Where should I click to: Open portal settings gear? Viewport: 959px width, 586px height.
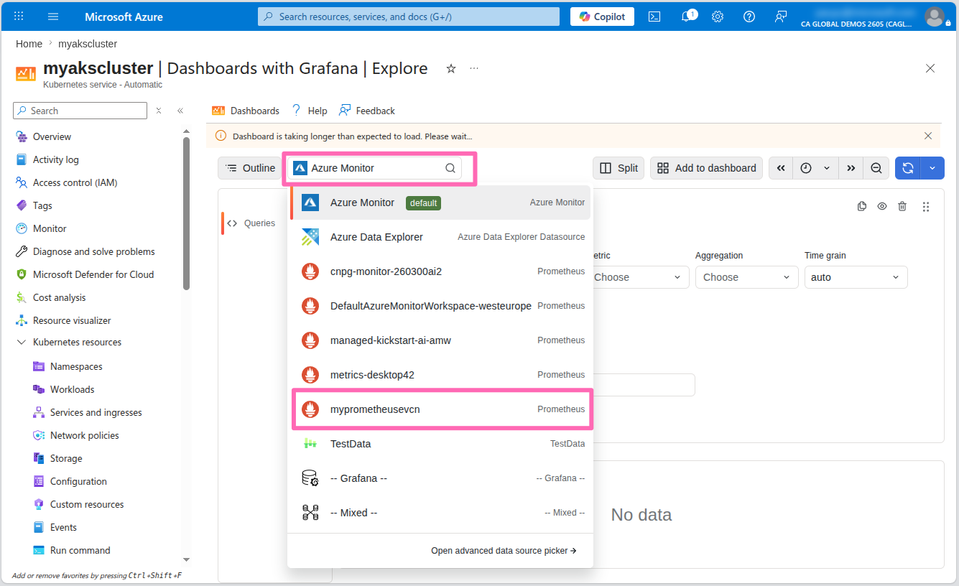coord(718,17)
